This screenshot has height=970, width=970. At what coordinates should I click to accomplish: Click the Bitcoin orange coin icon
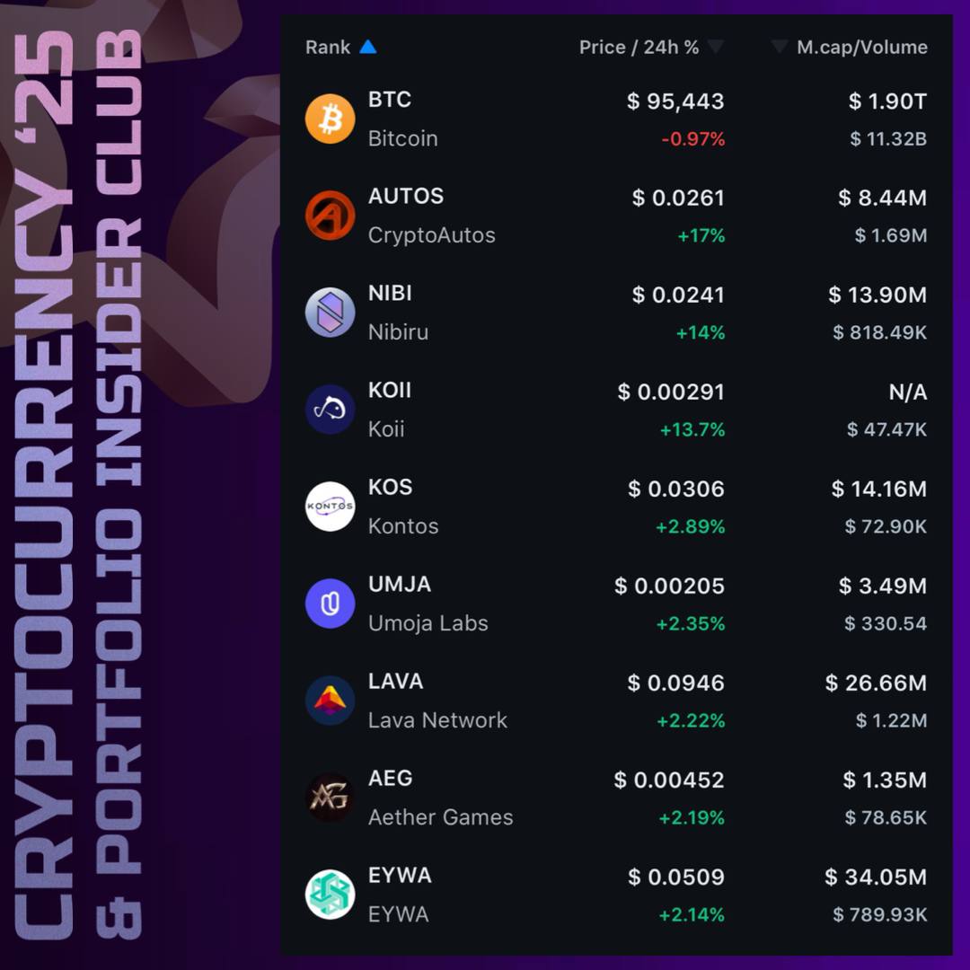[330, 119]
